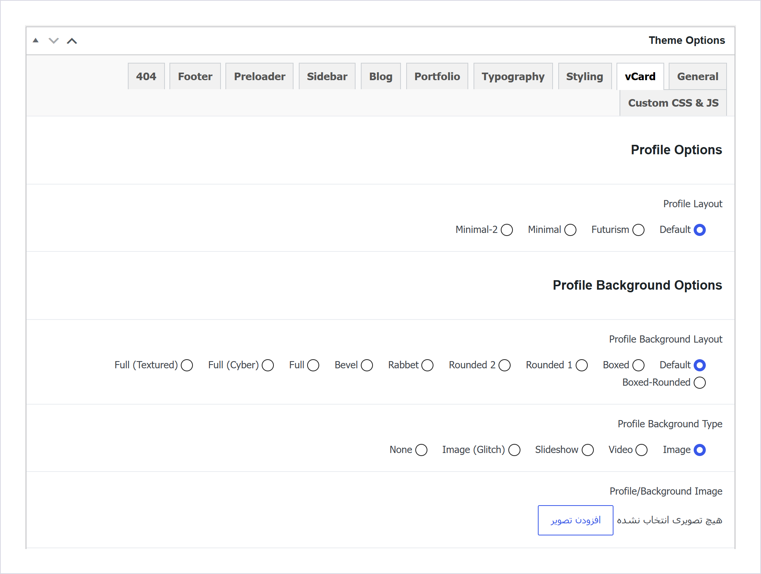Select Image background type radio
This screenshot has height=574, width=761.
(700, 450)
